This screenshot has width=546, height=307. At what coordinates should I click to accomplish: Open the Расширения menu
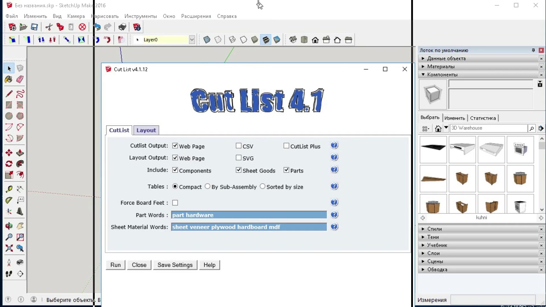[196, 16]
